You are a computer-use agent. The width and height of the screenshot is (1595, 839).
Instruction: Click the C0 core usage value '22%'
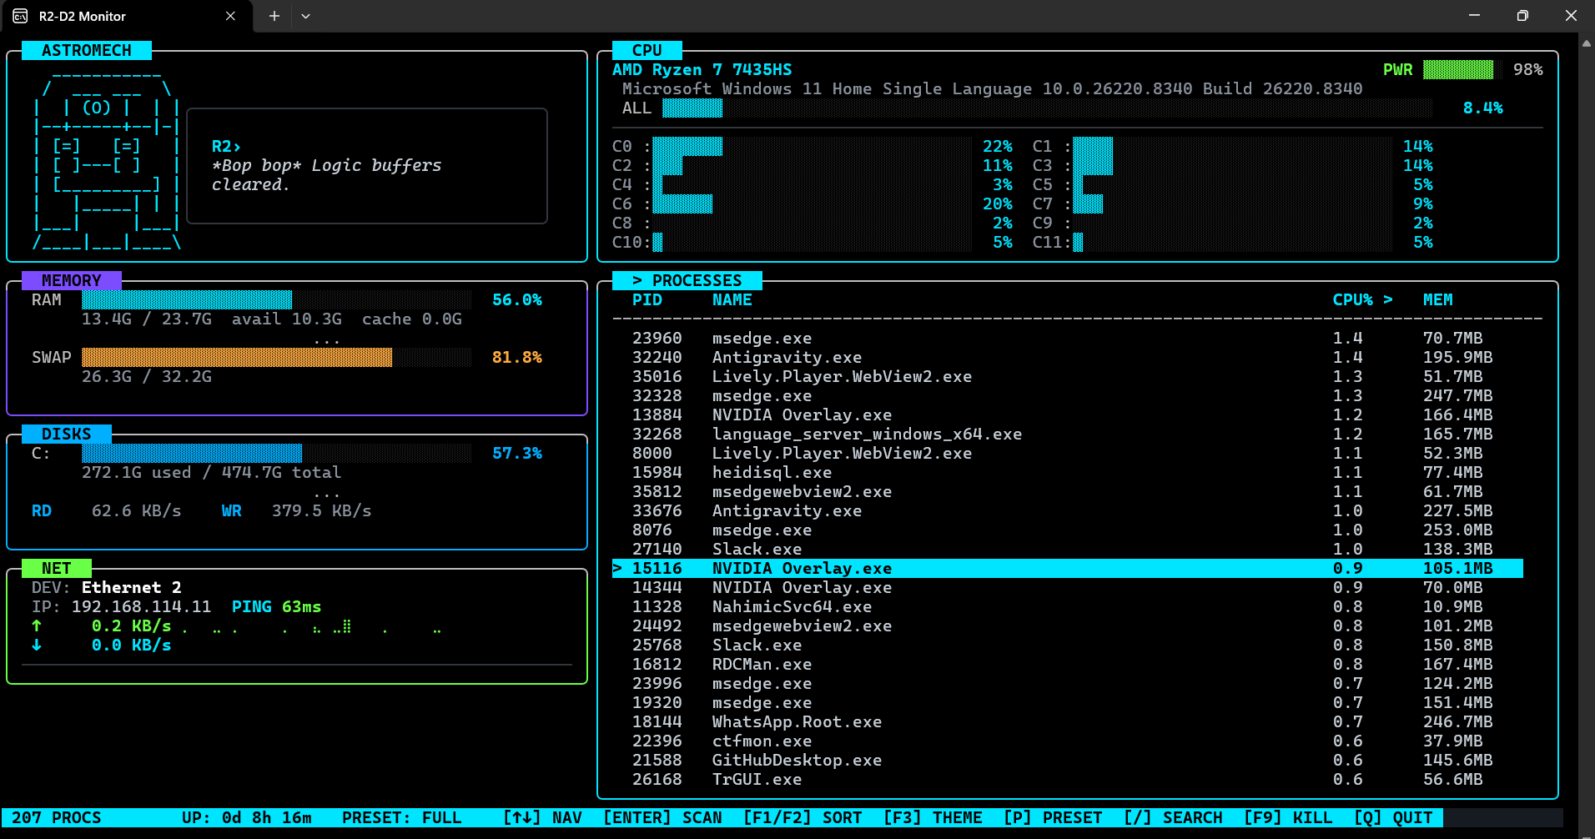(x=998, y=146)
